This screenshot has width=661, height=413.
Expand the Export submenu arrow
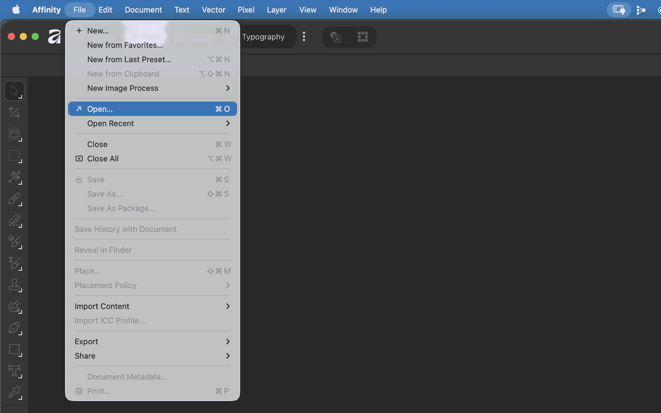pyautogui.click(x=228, y=341)
